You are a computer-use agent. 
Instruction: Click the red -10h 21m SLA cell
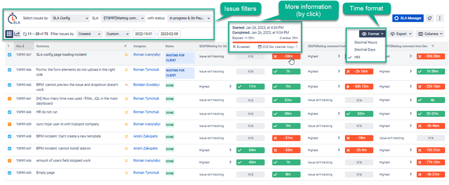pyautogui.click(x=431, y=150)
